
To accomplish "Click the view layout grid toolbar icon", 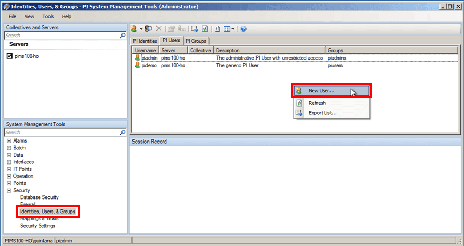I will (227, 29).
